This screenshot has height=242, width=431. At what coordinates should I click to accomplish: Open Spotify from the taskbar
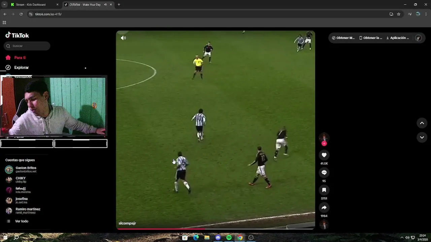click(x=229, y=238)
